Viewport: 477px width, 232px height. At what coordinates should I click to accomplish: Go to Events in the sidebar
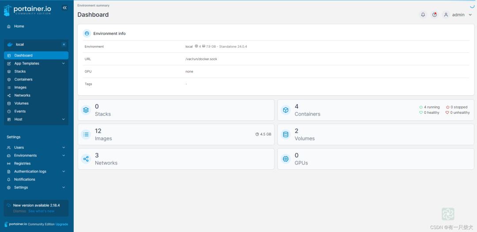(20, 112)
